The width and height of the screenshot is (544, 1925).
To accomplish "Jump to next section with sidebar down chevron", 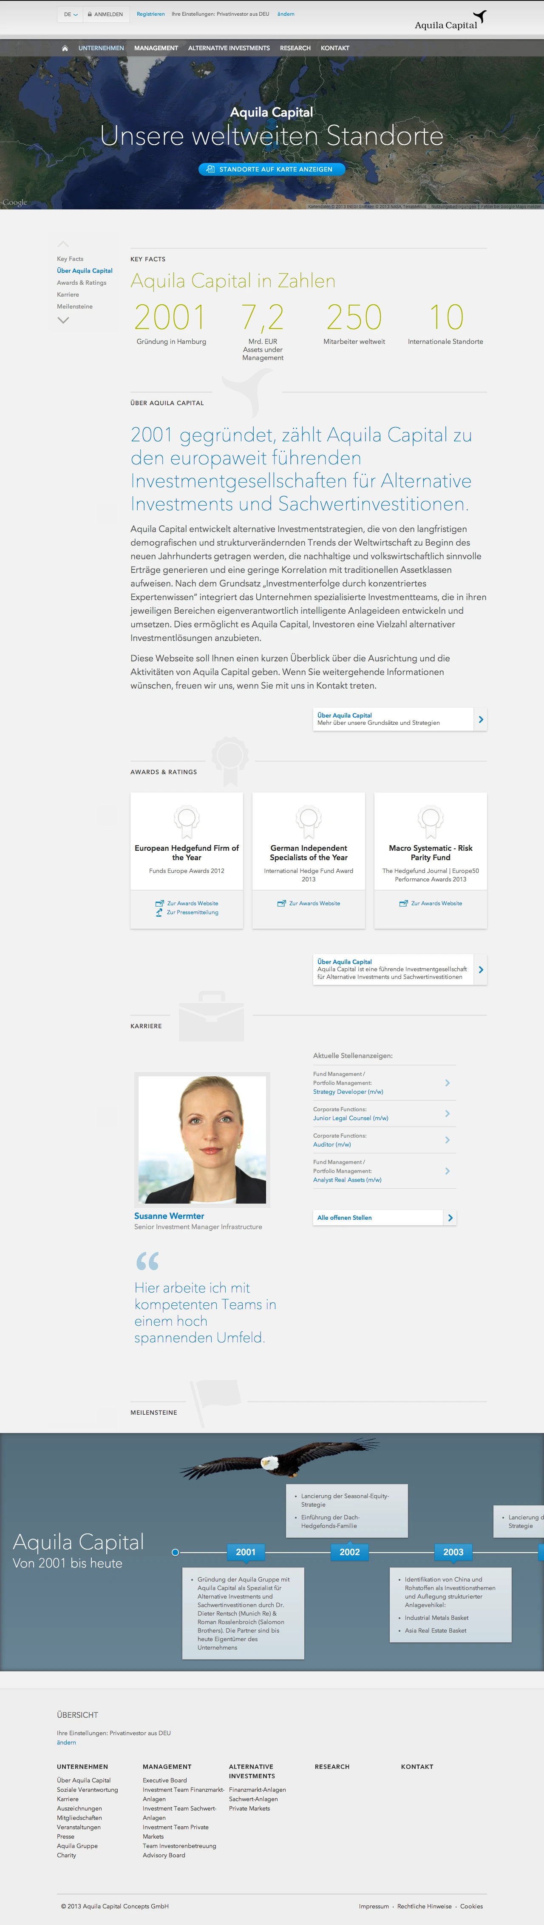I will point(63,320).
